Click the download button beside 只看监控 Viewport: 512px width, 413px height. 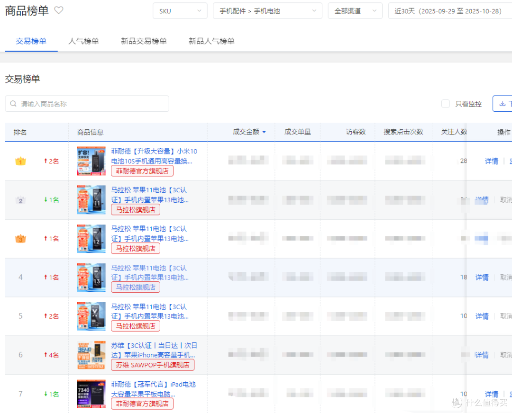point(503,104)
